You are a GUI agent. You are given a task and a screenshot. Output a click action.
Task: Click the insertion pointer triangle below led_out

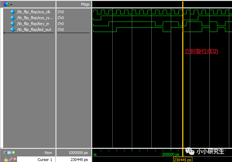click(x=5, y=33)
